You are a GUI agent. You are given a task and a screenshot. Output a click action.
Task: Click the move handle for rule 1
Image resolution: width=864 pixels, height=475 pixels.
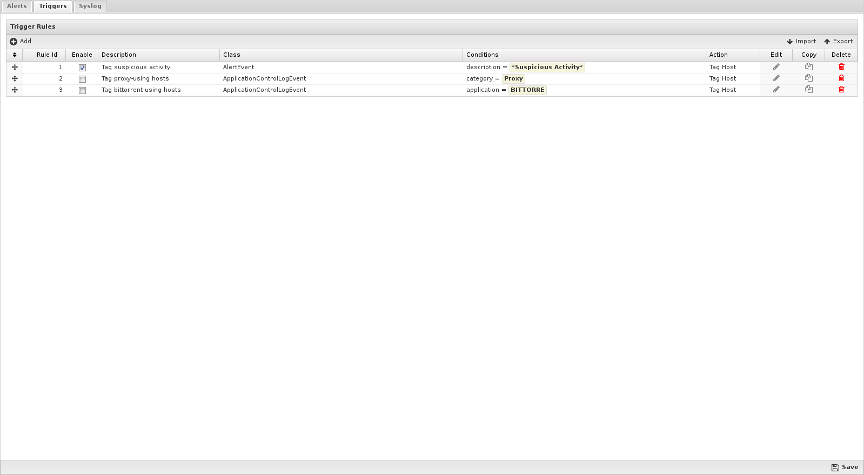click(x=15, y=68)
